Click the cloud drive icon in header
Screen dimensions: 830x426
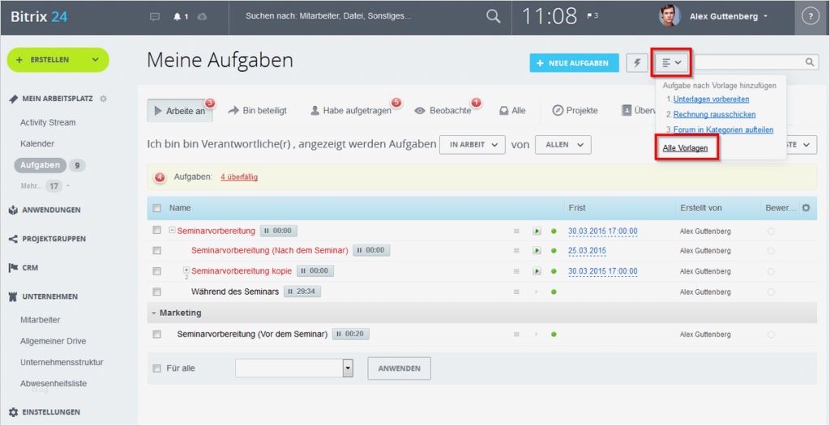point(202,16)
